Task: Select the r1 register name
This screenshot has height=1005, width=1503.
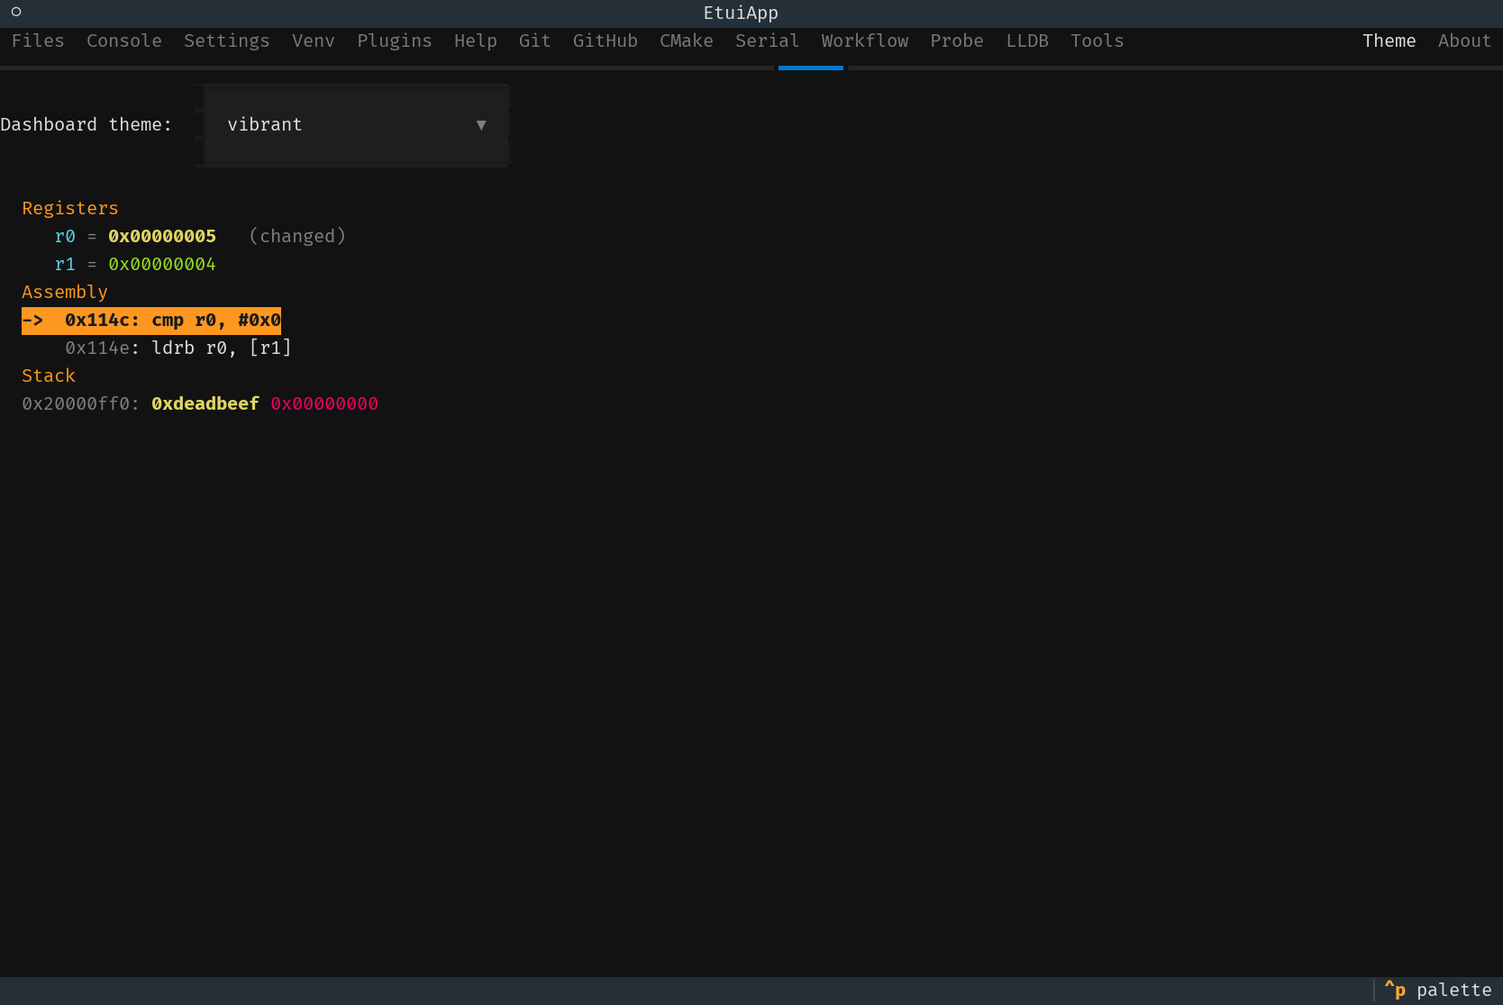Action: click(x=65, y=264)
